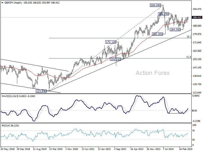
Task: Click the 155.230 price axis value
Action: [x=197, y=59]
